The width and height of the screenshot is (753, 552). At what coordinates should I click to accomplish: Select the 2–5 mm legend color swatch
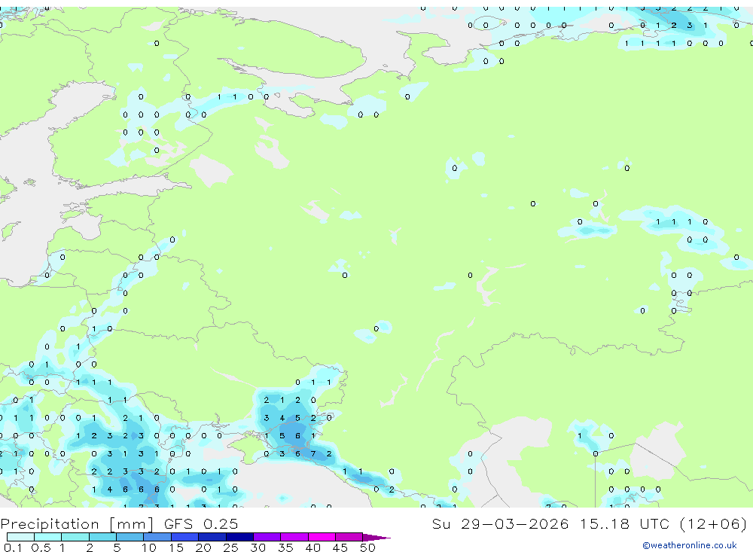pyautogui.click(x=102, y=537)
